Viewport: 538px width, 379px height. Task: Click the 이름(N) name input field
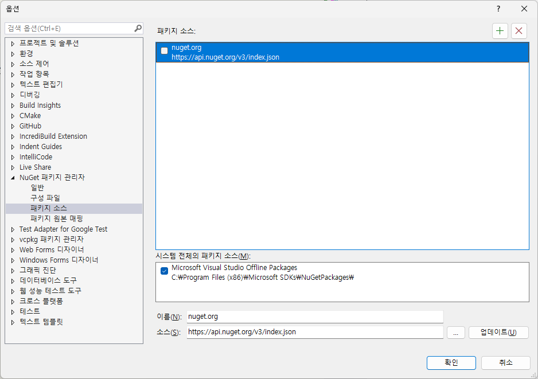pos(315,317)
